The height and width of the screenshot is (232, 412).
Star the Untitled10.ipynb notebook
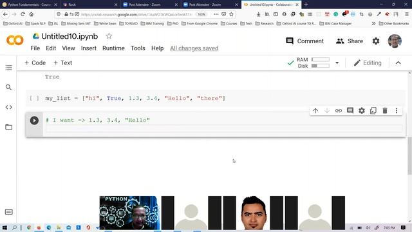(x=109, y=36)
